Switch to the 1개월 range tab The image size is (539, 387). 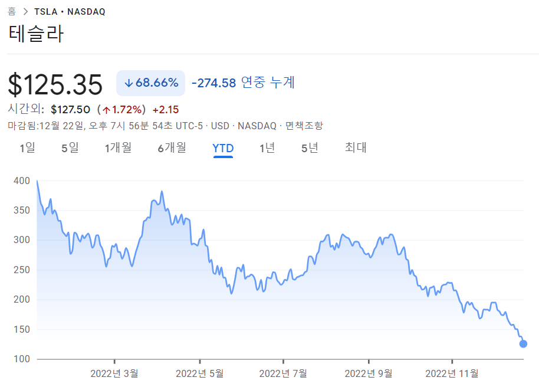[119, 148]
